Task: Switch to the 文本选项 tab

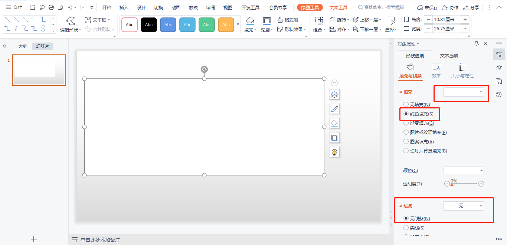Action: [x=449, y=56]
